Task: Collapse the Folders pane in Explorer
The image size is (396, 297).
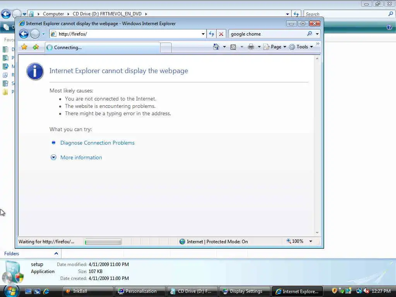Action: [56, 253]
